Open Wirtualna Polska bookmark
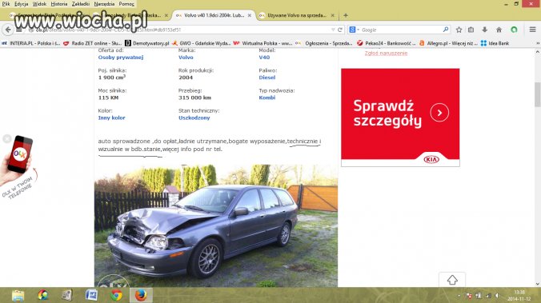 262,43
